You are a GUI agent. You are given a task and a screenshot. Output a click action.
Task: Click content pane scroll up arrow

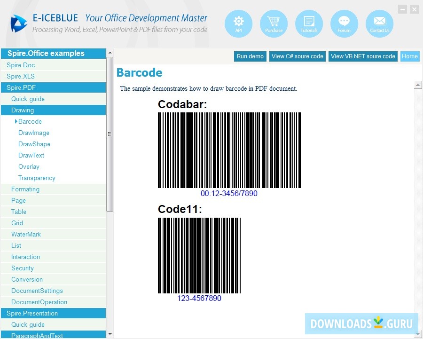coord(418,85)
